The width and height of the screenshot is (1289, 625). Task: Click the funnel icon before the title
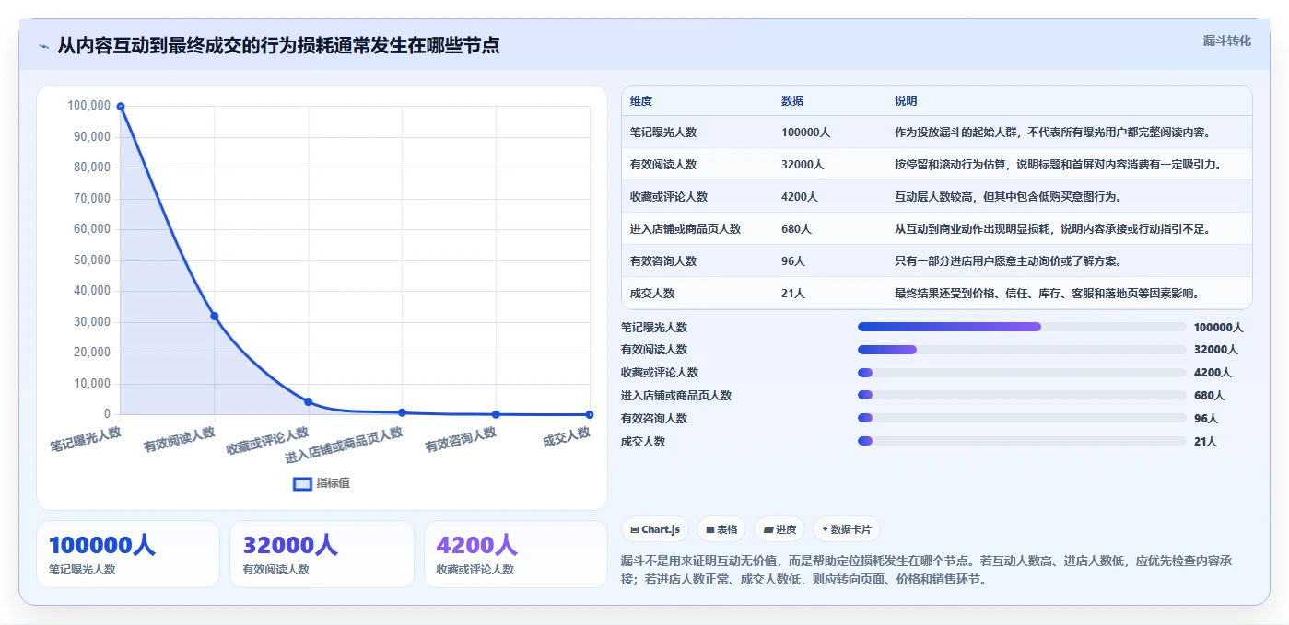(43, 46)
